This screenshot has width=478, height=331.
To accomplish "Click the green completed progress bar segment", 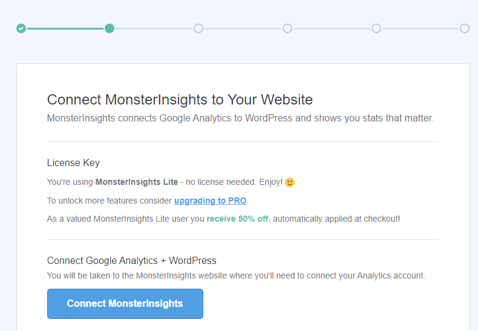I will 65,28.
